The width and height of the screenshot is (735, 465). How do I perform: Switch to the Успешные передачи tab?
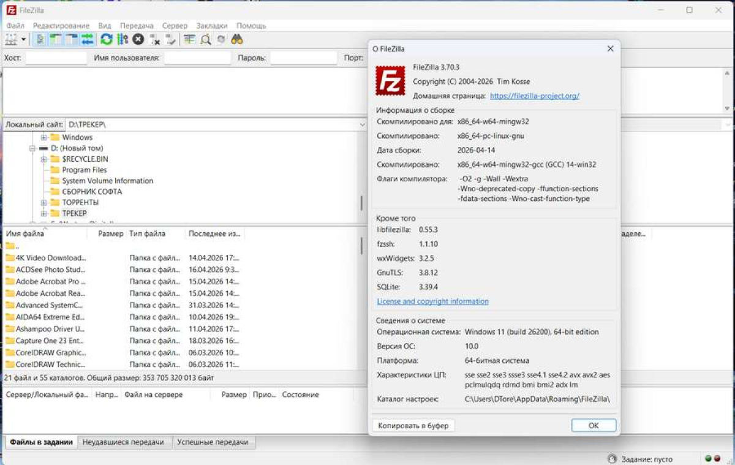point(214,442)
